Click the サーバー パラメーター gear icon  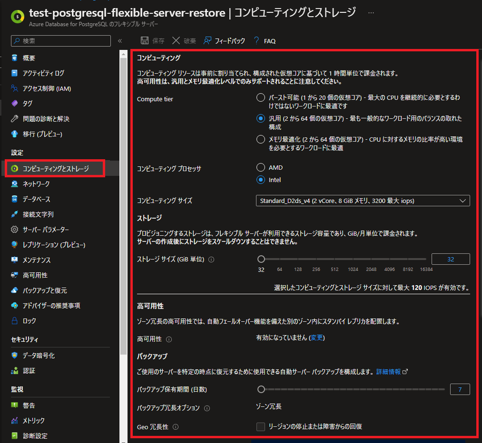(14, 229)
